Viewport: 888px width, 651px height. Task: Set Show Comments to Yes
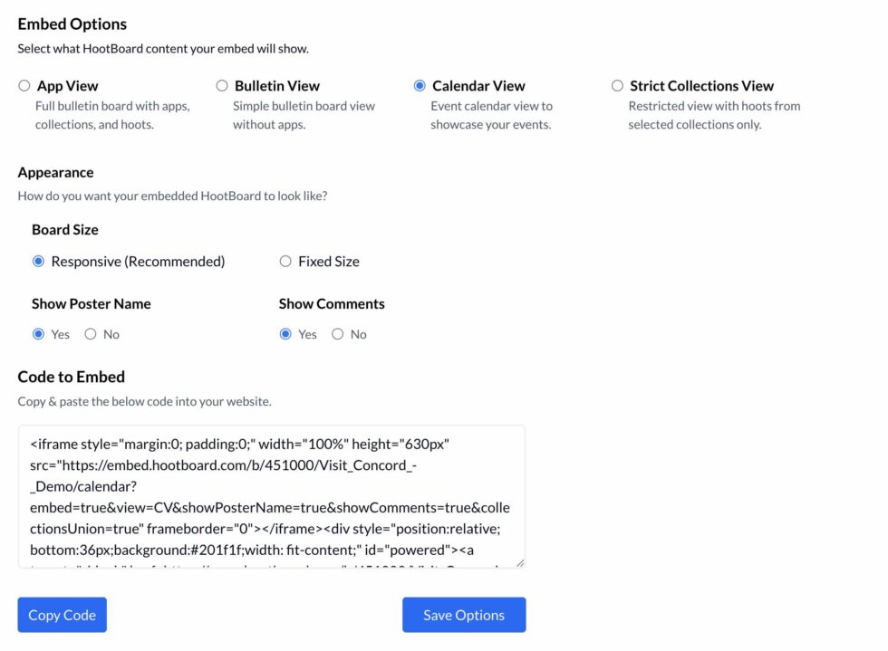[x=285, y=334]
